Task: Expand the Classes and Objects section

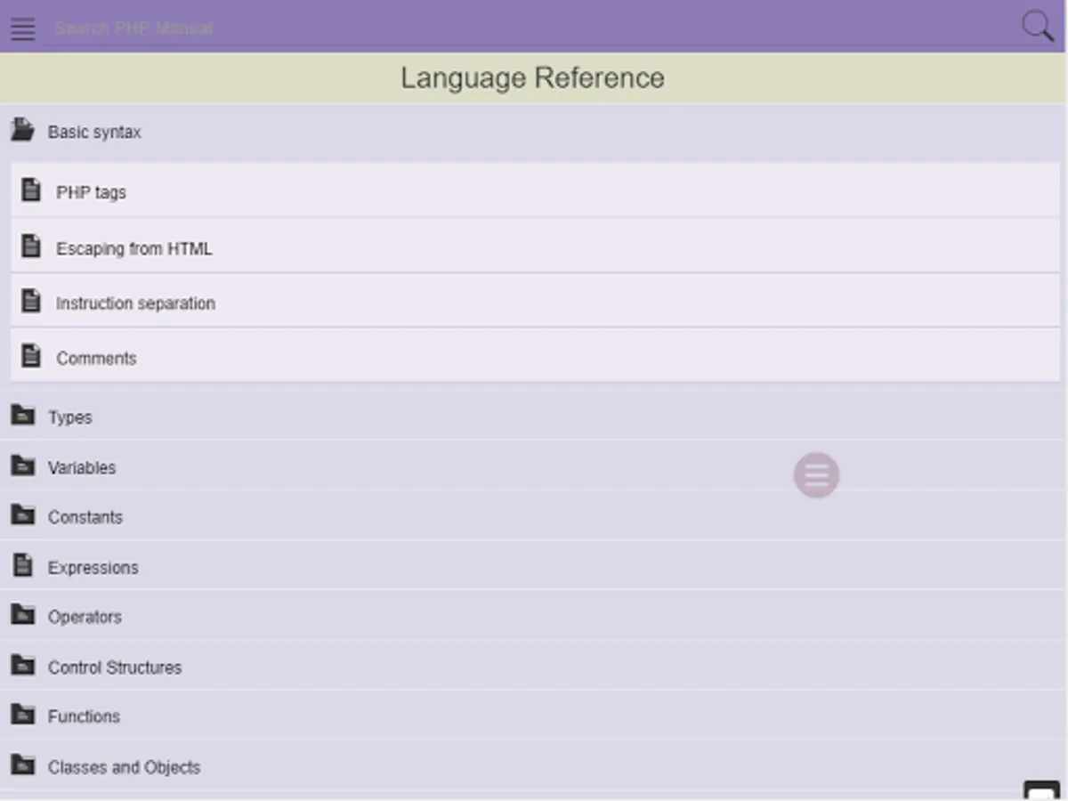Action: point(124,767)
